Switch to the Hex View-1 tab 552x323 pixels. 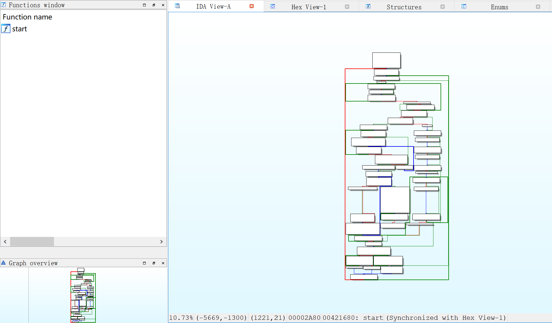309,7
